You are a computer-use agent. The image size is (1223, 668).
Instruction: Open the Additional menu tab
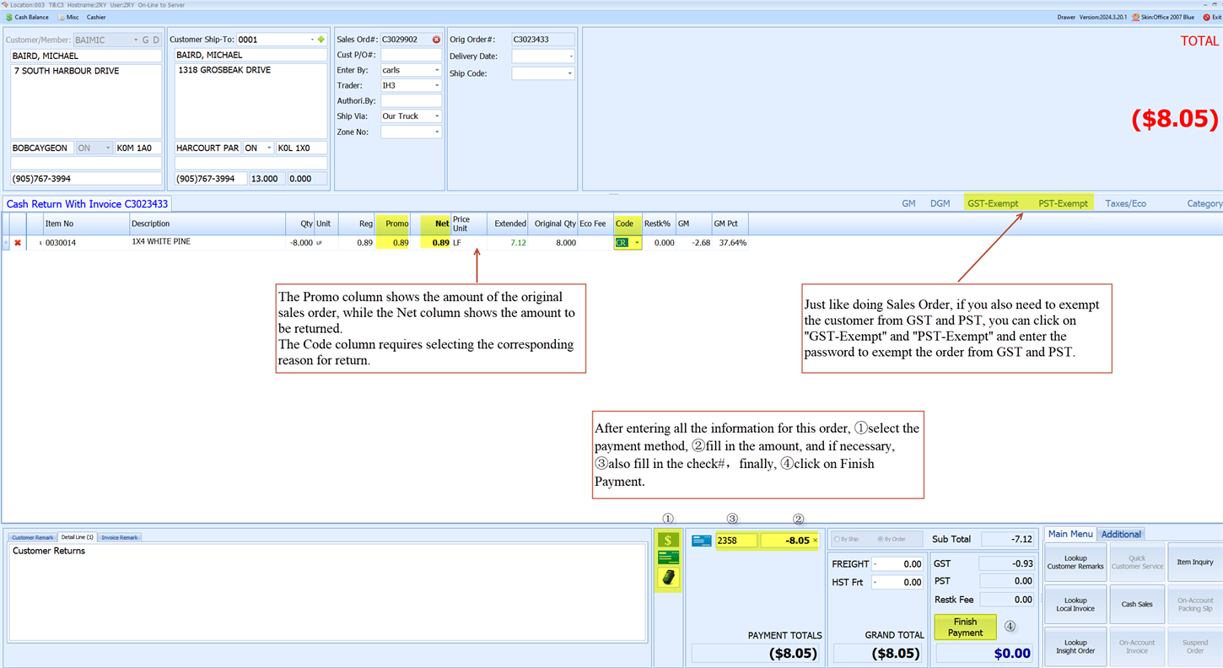pos(1121,534)
